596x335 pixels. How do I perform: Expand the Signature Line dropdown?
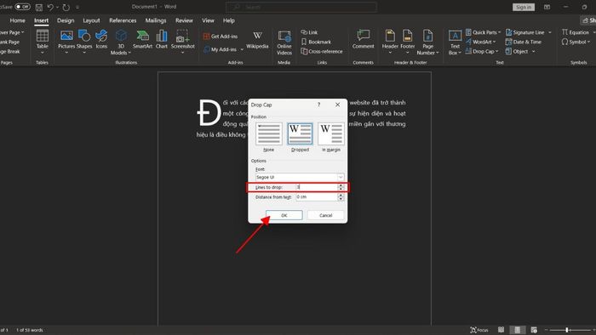click(x=550, y=32)
